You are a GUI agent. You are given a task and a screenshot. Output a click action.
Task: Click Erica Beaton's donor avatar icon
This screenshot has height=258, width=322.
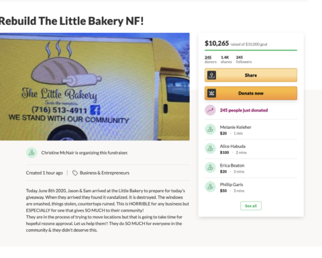[210, 167]
